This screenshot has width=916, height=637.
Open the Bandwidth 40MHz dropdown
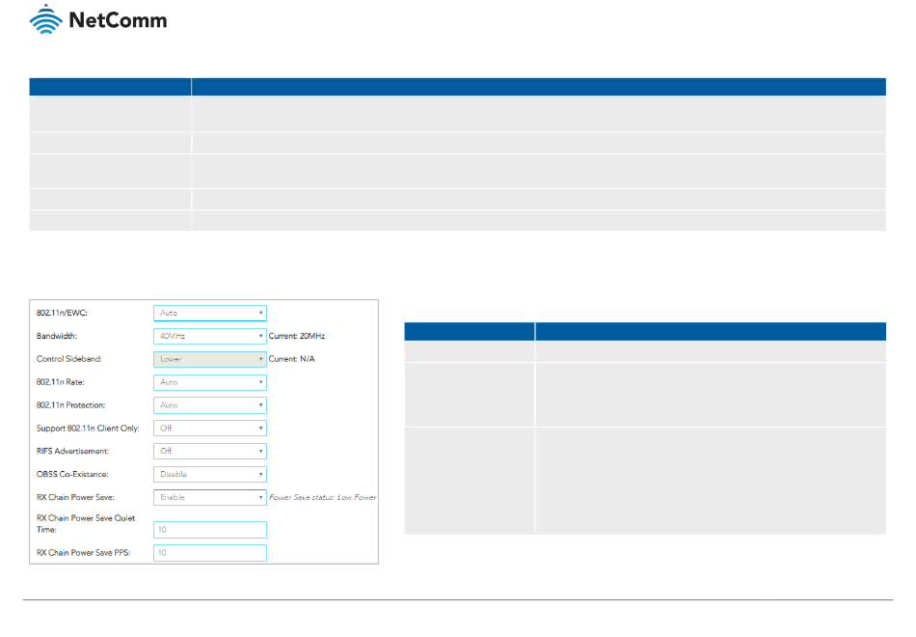click(x=210, y=336)
